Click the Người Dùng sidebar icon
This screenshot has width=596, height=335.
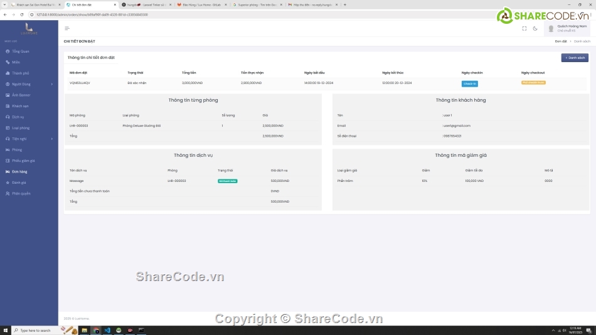tap(8, 84)
